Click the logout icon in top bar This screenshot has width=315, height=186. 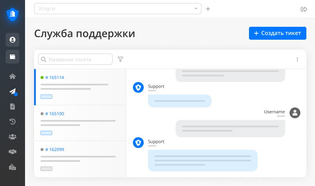click(304, 9)
